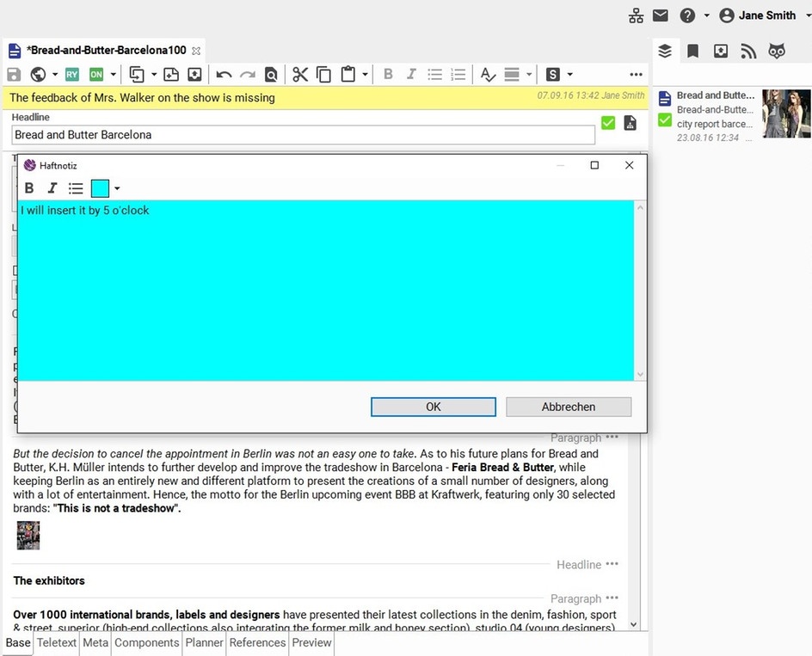Open the dropdown next to the globe icon
The width and height of the screenshot is (812, 656).
pyautogui.click(x=54, y=75)
